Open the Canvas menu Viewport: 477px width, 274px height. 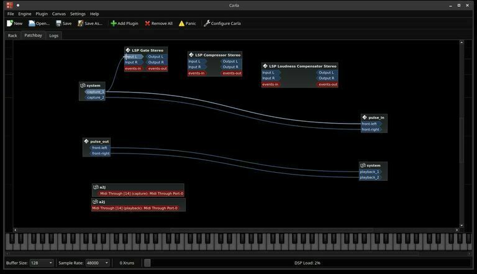[59, 14]
